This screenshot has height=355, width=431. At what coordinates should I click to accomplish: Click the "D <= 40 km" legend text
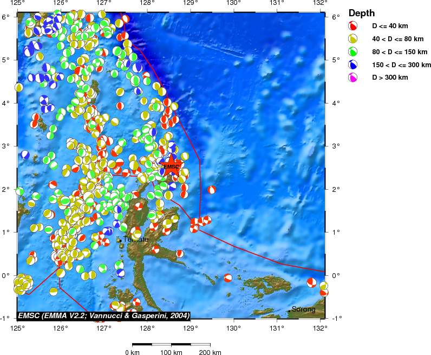click(390, 26)
